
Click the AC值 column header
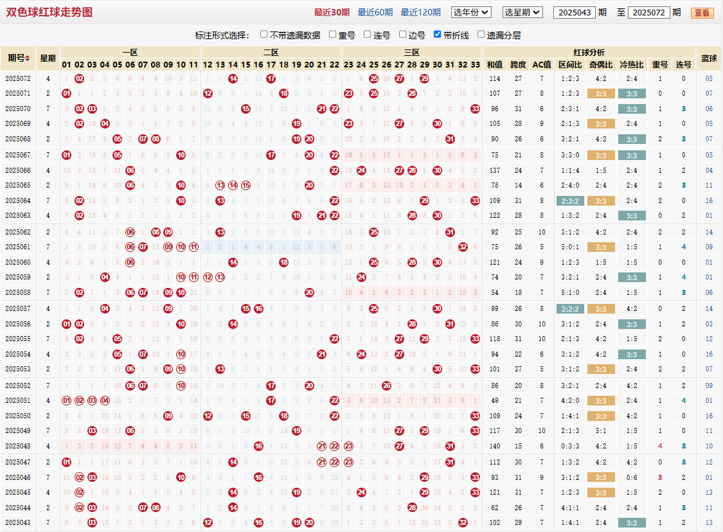542,64
